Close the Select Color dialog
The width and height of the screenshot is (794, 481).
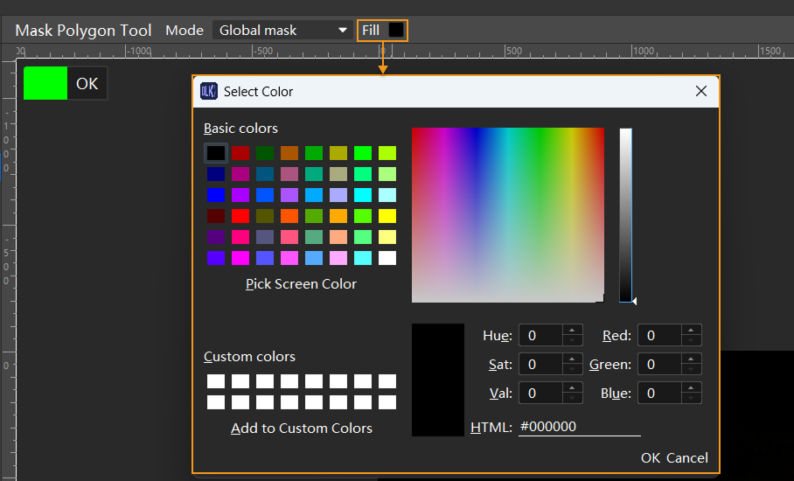700,91
